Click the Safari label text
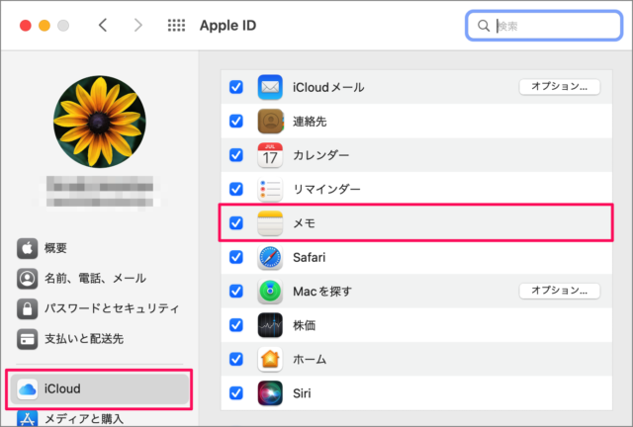 click(x=310, y=257)
